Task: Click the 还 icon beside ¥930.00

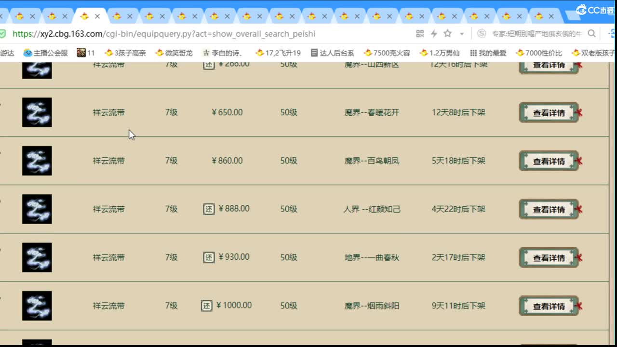Action: 209,257
